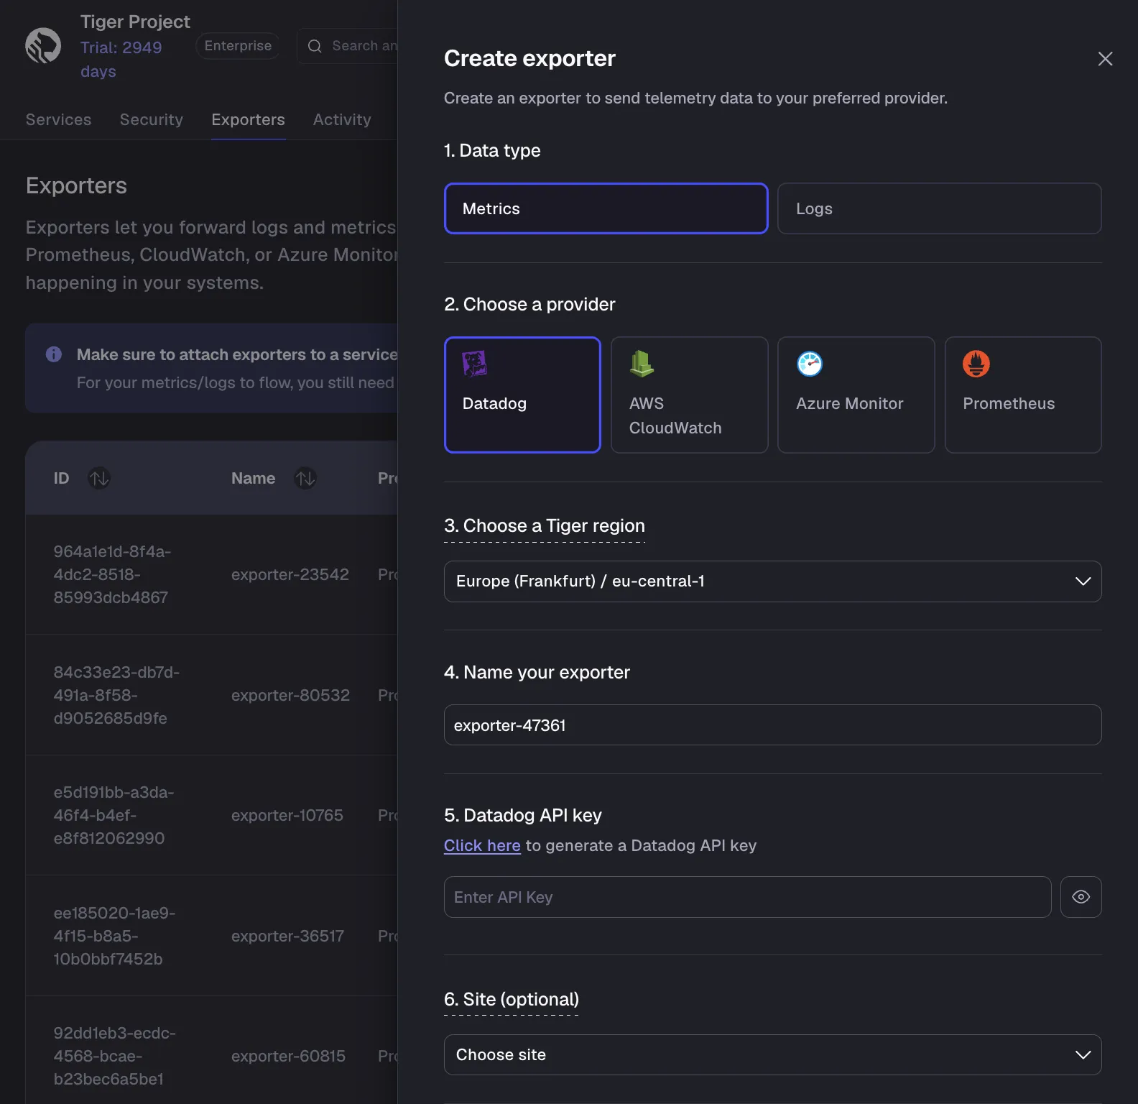This screenshot has width=1138, height=1104.
Task: Click the Enterprise plan badge
Action: tap(238, 45)
